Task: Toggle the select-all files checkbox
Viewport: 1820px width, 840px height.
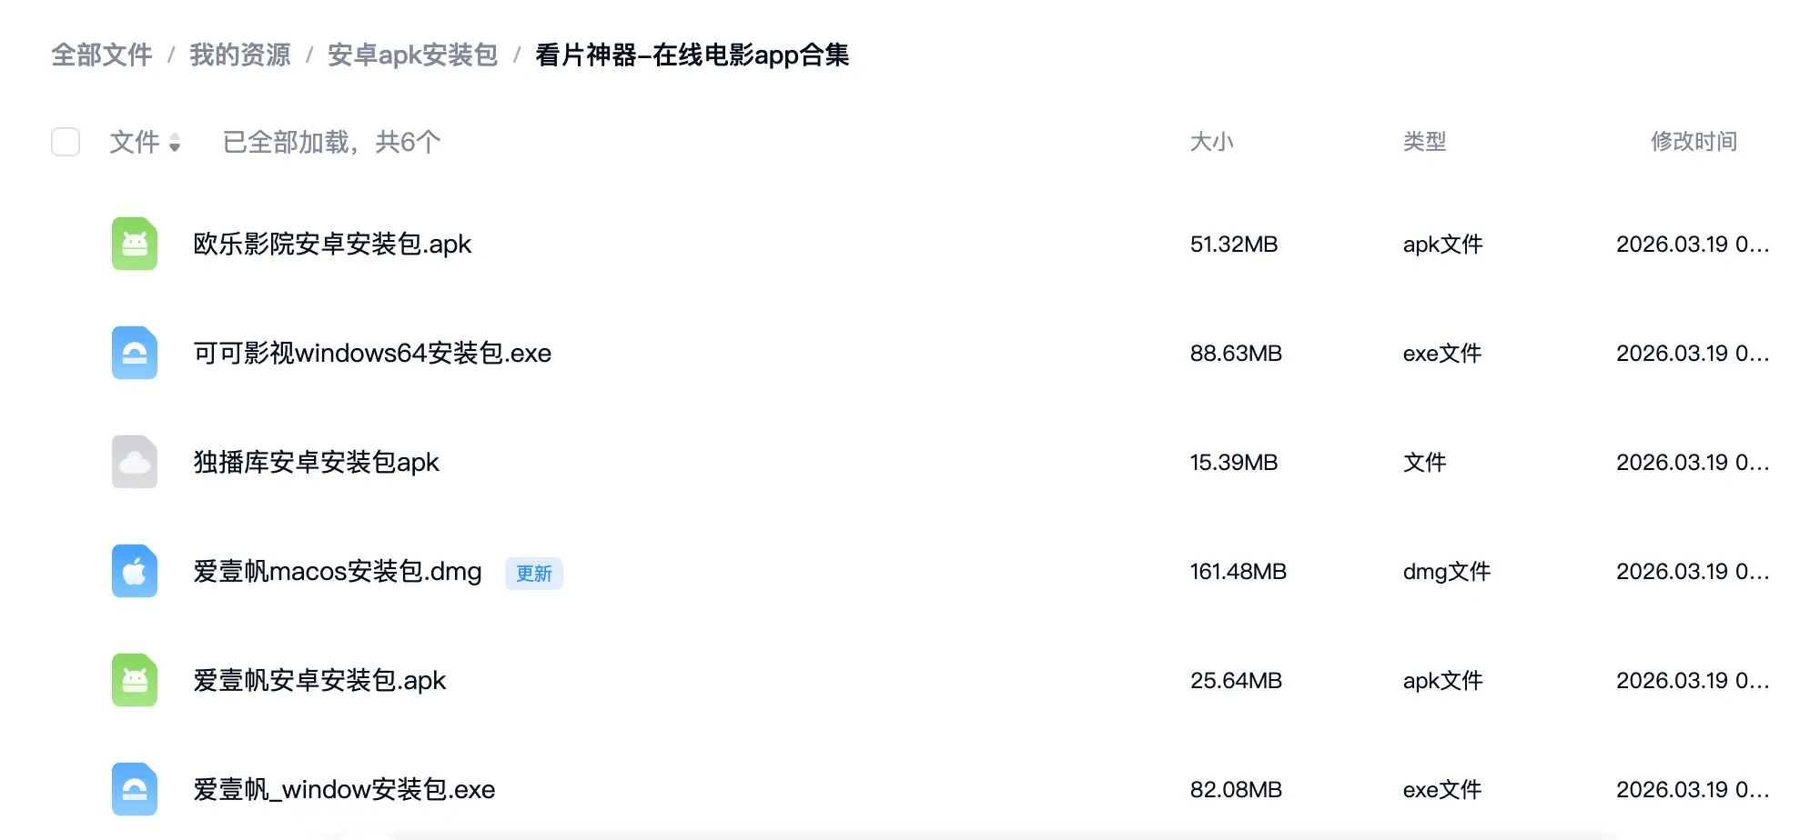Action: [x=66, y=142]
